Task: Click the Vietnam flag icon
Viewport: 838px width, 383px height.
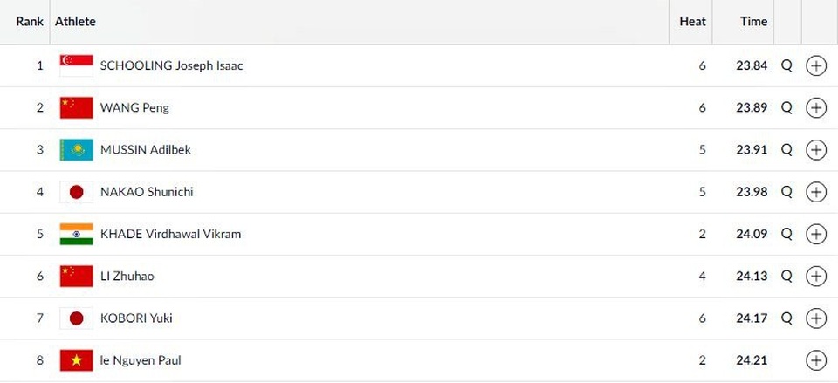Action: [x=76, y=359]
